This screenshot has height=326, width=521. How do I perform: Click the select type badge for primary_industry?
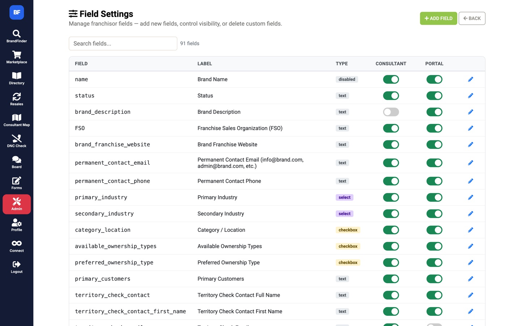pos(344,197)
